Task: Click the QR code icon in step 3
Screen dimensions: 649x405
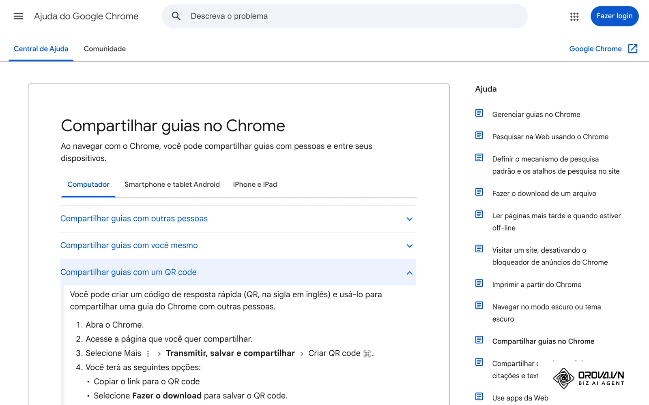Action: click(x=367, y=354)
